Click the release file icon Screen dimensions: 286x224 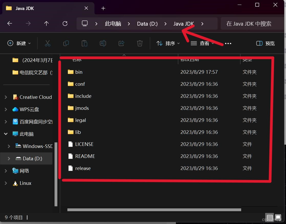pos(70,168)
